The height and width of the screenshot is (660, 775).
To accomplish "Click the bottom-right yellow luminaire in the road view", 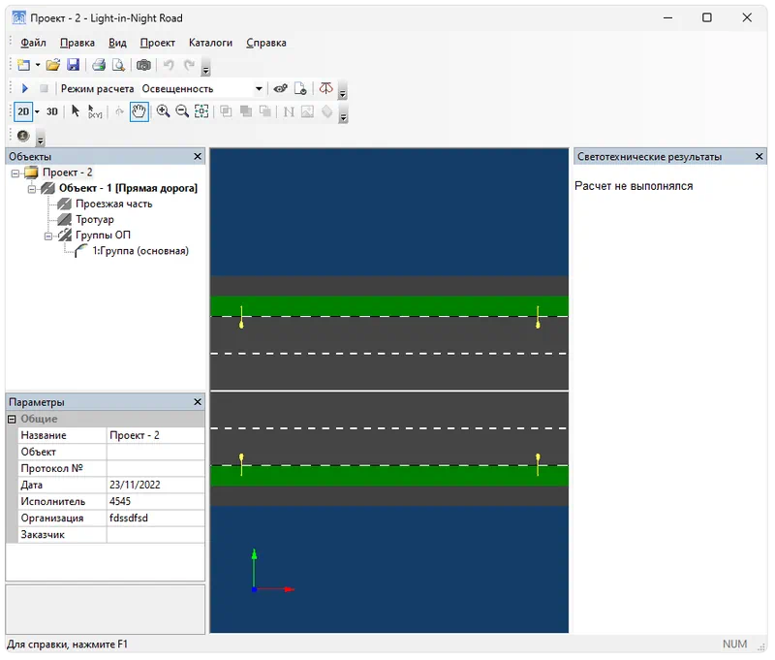I will (538, 465).
